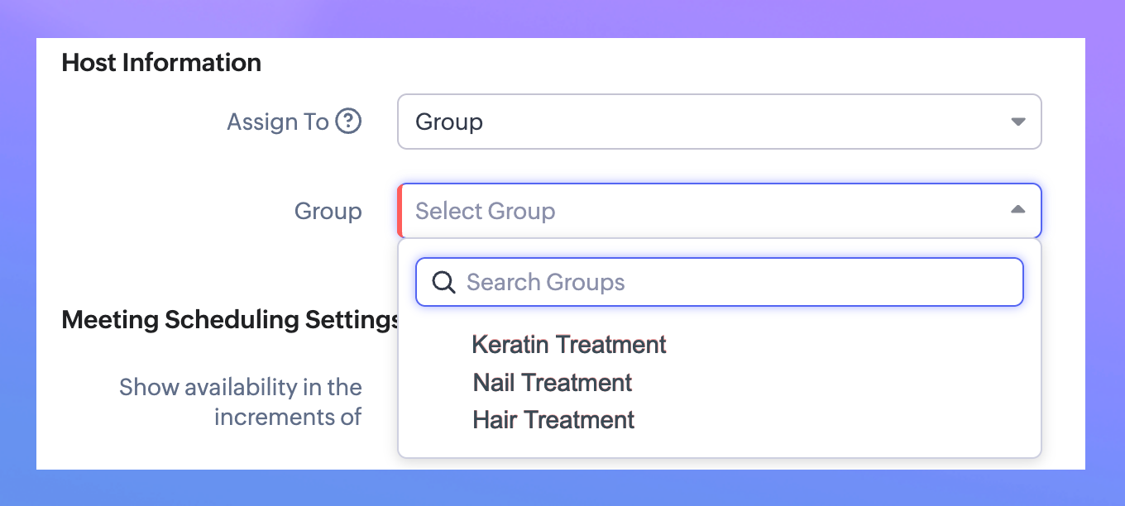Image resolution: width=1125 pixels, height=506 pixels.
Task: Choose the Nail Treatment group option
Action: pyautogui.click(x=553, y=383)
